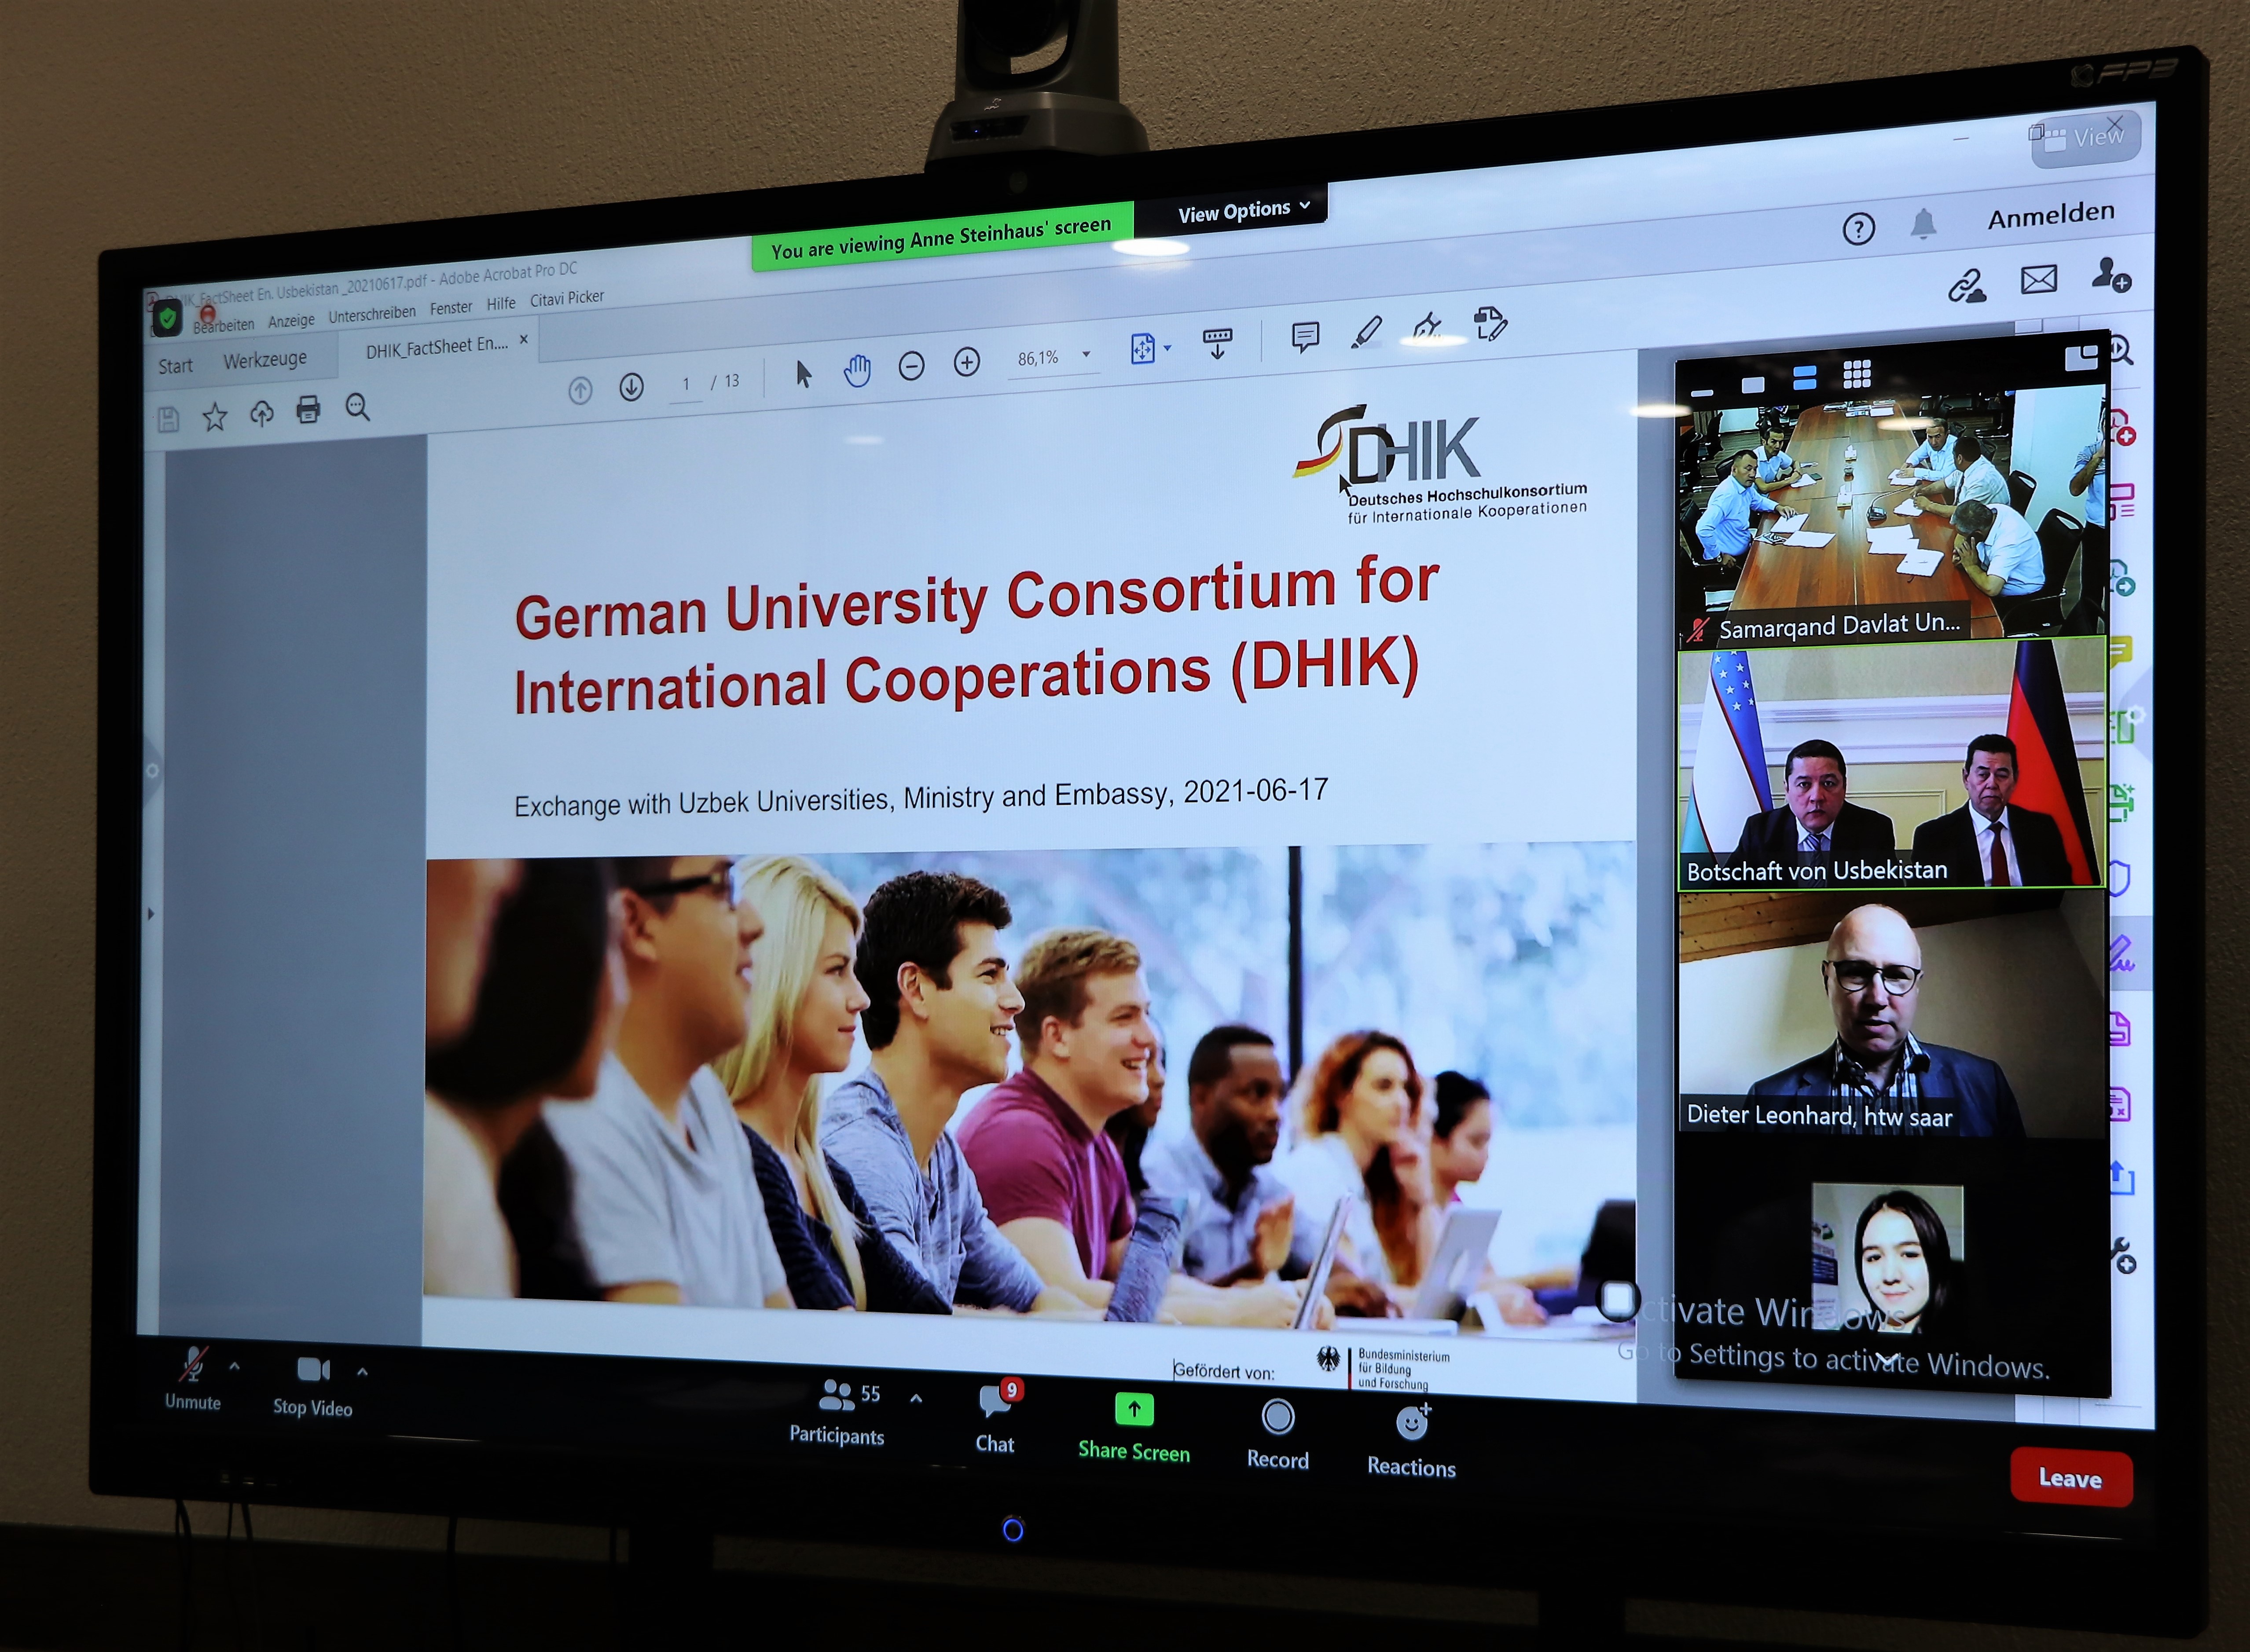
Task: Click the fit page icon
Action: pos(1142,348)
